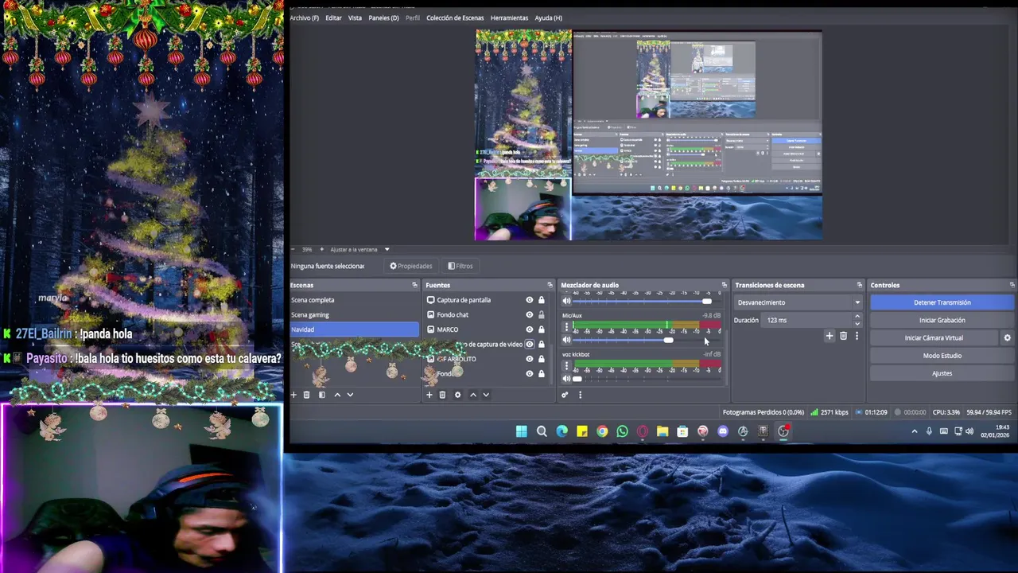The image size is (1018, 573).
Task: Open audio mixer three-dot menu at bottom
Action: [x=580, y=395]
